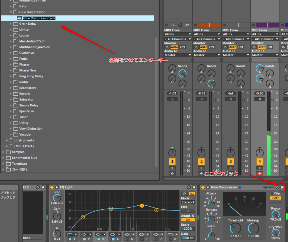Click the EQ Eight headphone audition icon
This screenshot has width=288, height=242.
(x=184, y=194)
